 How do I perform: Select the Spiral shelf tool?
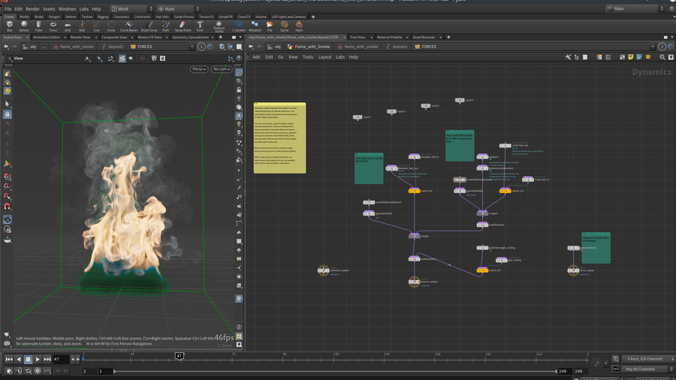284,26
